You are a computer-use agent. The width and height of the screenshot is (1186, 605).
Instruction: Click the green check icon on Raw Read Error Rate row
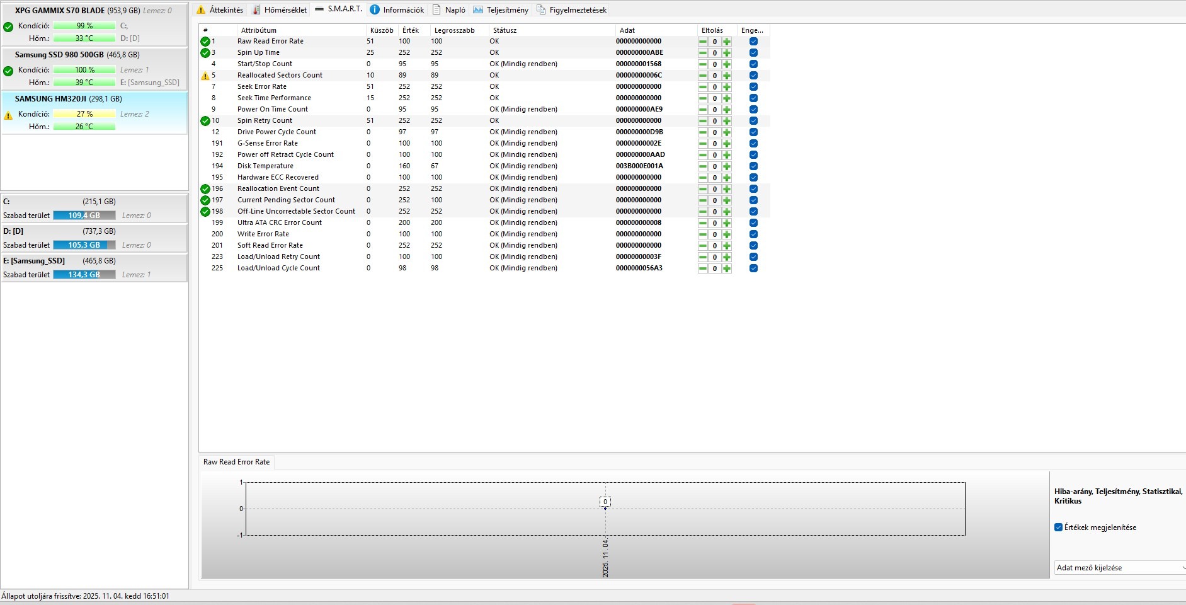[205, 42]
